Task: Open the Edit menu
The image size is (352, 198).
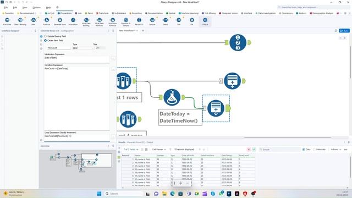Action: (x=15, y=7)
